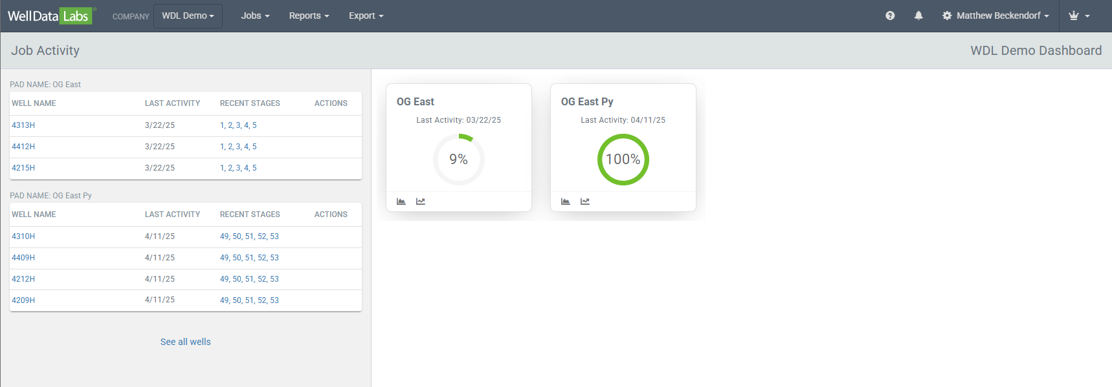Open stage 3 for well 4215H
The height and width of the screenshot is (387, 1112).
click(238, 168)
